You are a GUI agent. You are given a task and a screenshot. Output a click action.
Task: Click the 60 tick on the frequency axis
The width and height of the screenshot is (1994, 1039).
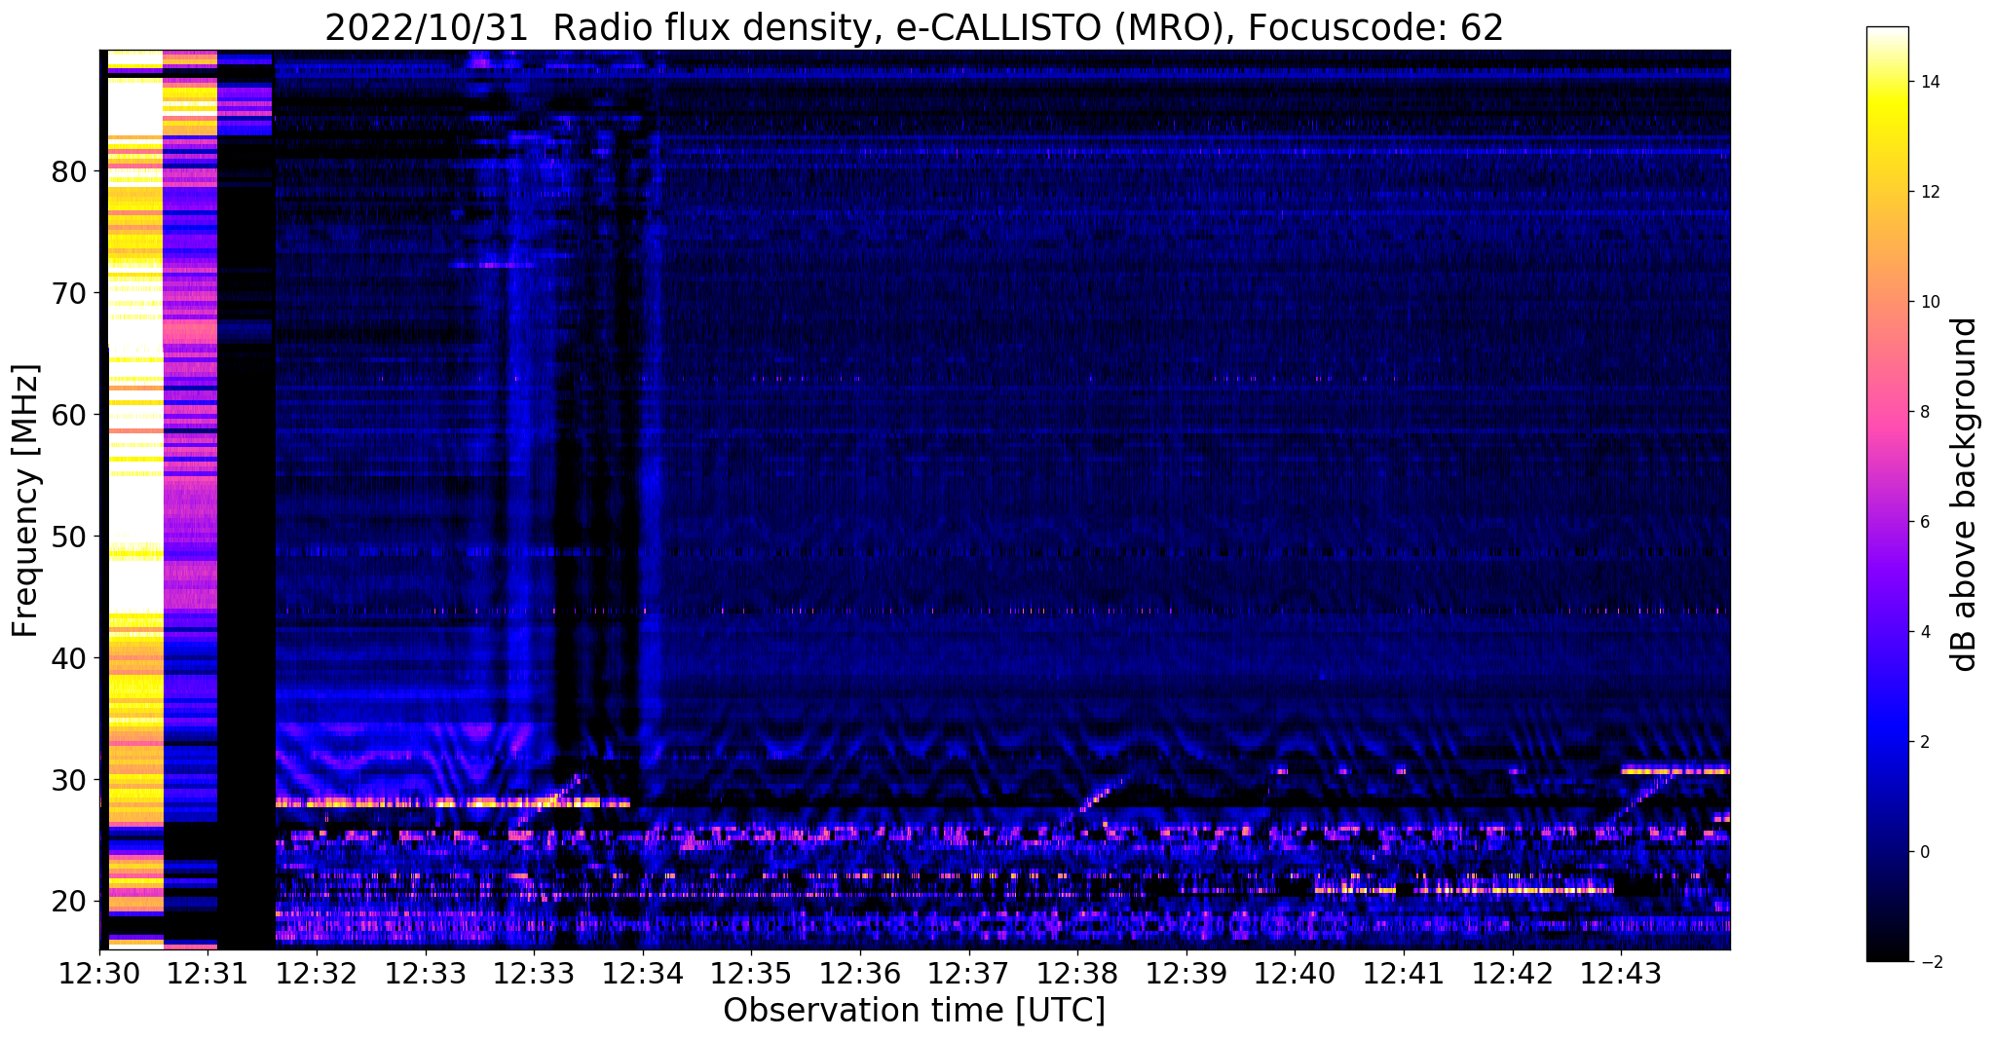[x=69, y=415]
